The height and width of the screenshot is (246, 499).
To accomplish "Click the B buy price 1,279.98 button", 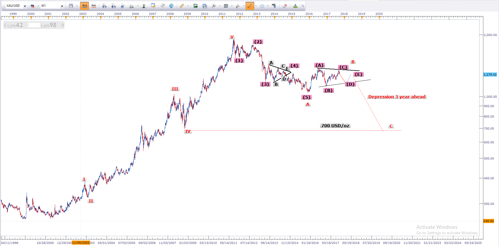I will tap(52, 25).
